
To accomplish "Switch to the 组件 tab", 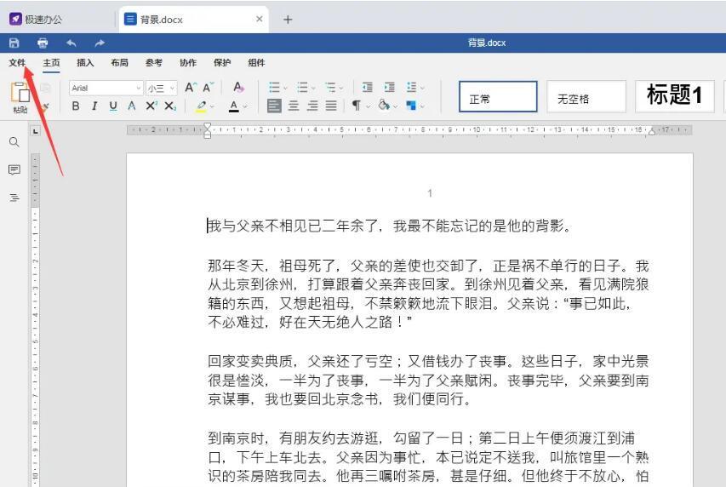I will 256,62.
